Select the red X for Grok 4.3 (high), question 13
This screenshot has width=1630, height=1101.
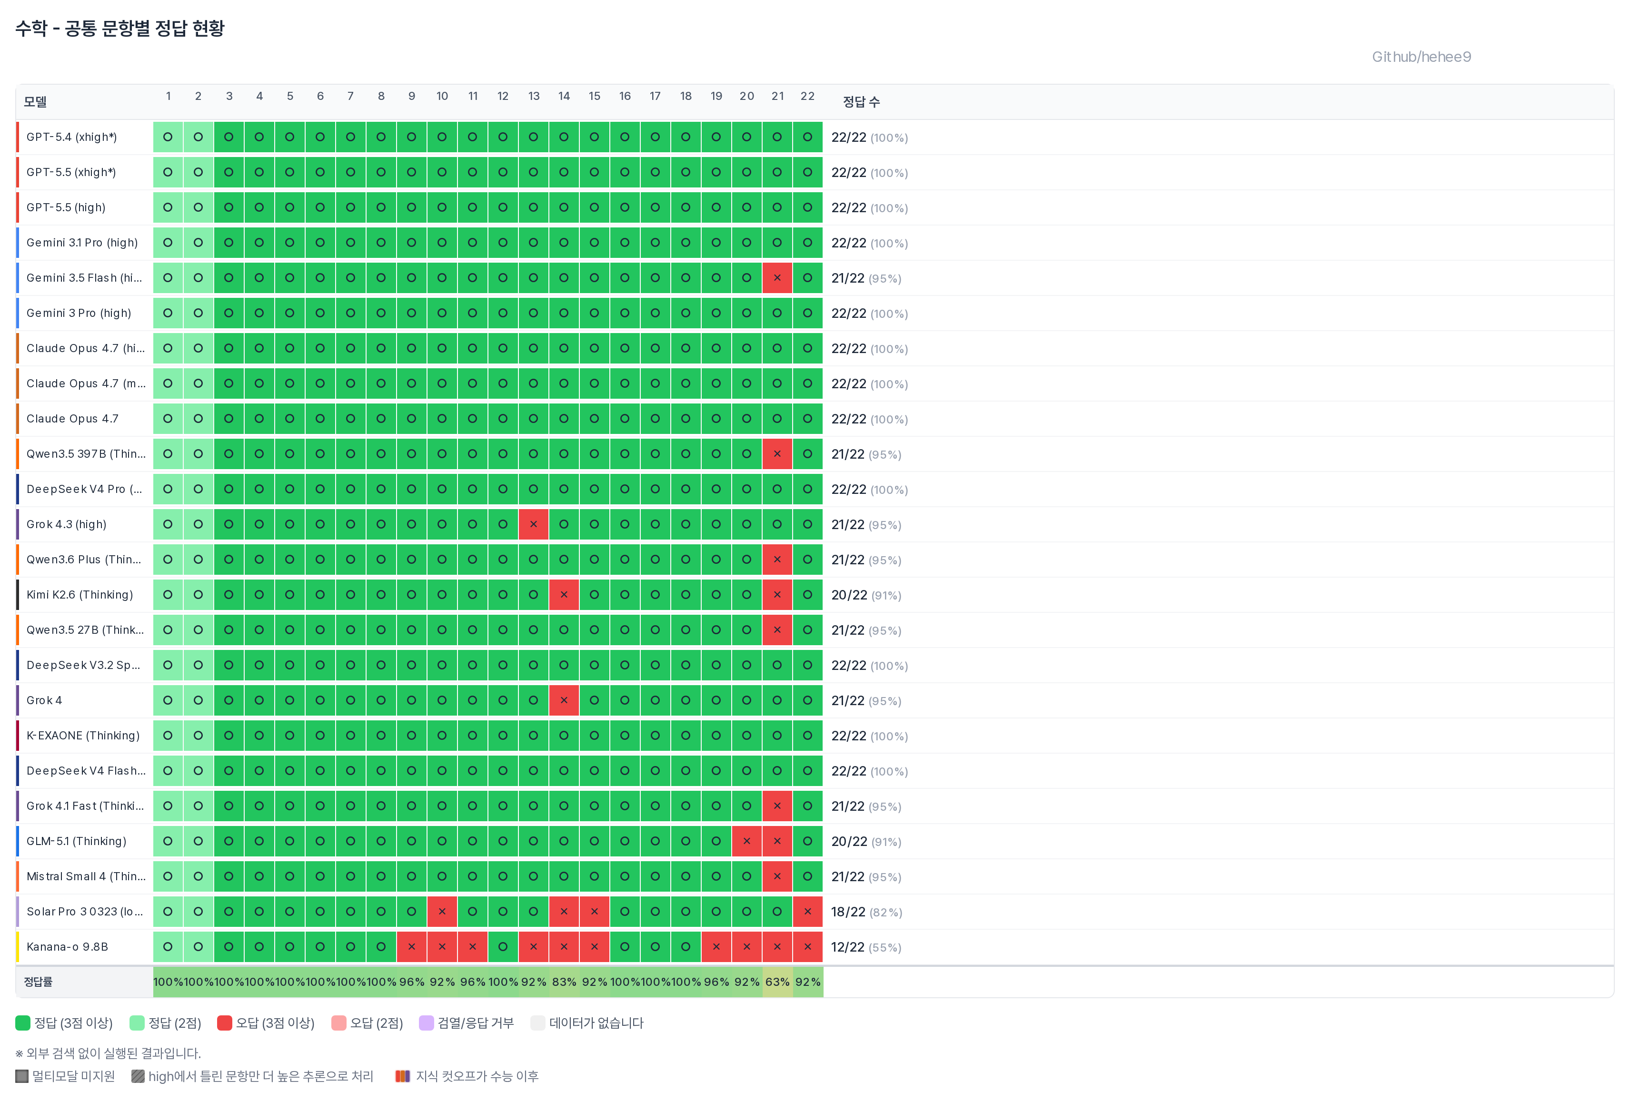pyautogui.click(x=534, y=524)
